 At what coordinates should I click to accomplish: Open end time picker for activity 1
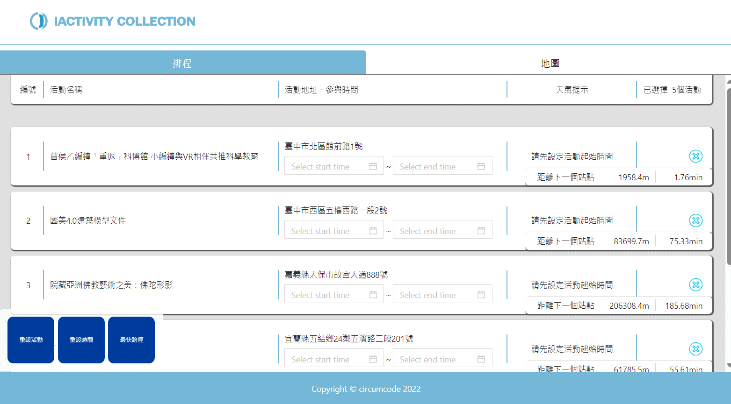[435, 166]
